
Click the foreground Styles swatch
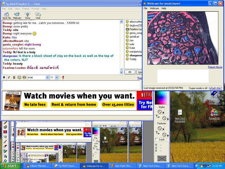(x=160, y=112)
